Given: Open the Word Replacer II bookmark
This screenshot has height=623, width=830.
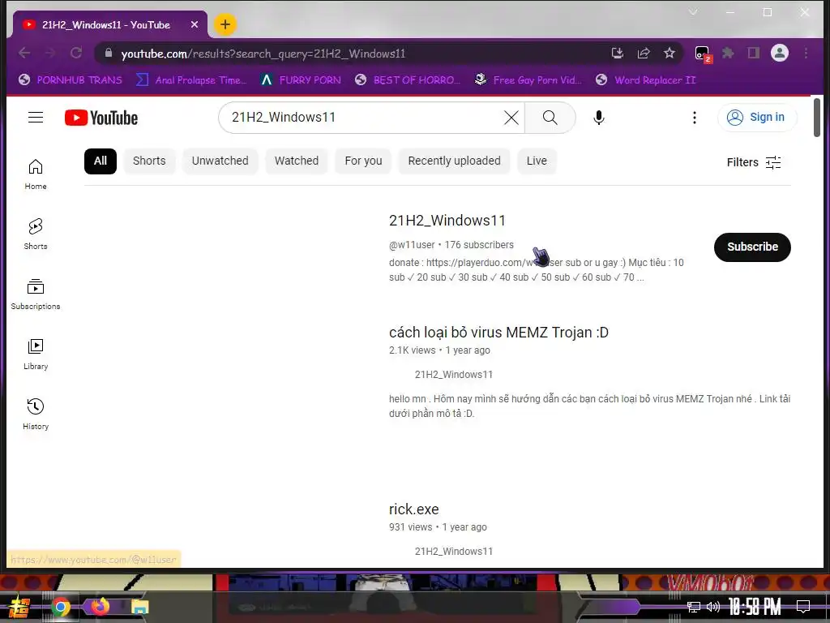Looking at the screenshot, I should coord(646,80).
